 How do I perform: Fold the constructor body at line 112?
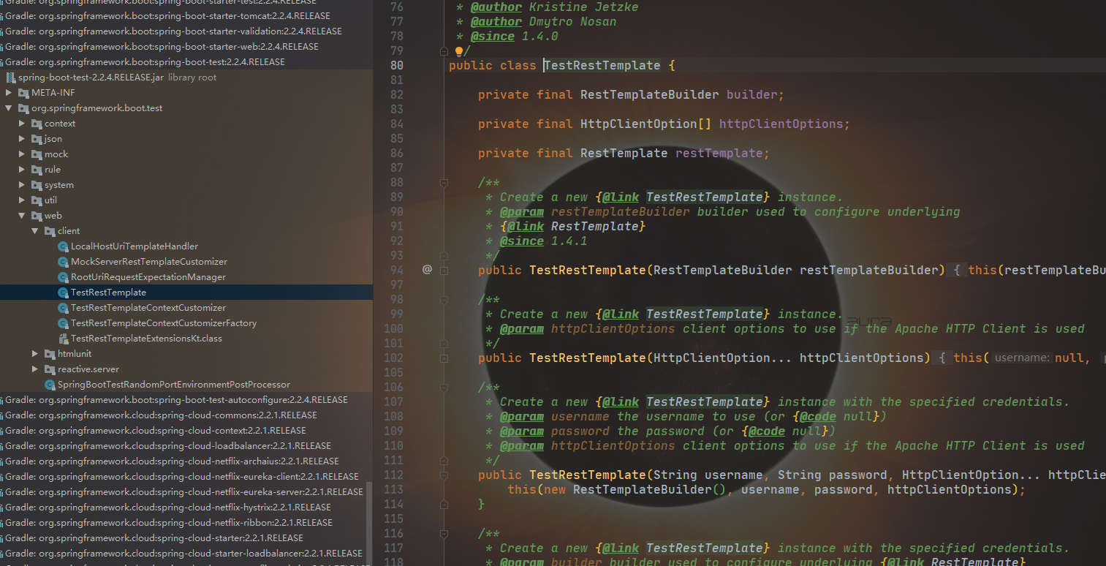[x=444, y=475]
